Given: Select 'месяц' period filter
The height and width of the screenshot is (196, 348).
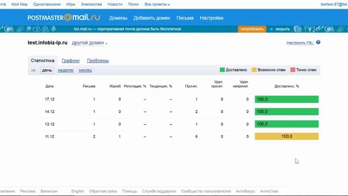Looking at the screenshot, I should click(x=85, y=70).
